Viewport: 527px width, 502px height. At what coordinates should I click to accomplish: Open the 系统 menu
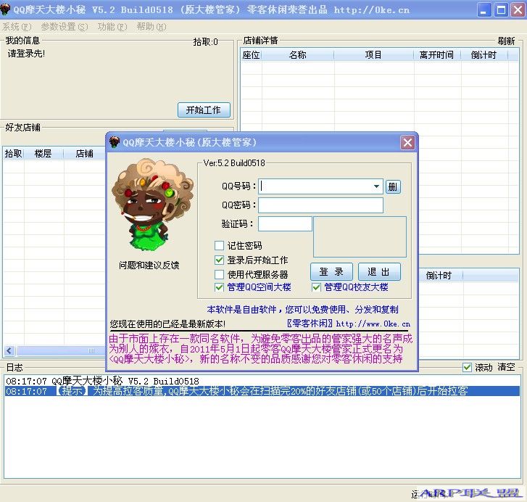click(17, 27)
